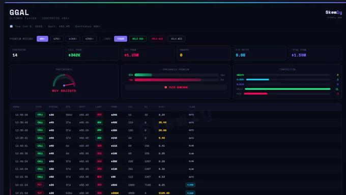Viewport: 346px width, 195px height.
Task: Click the 7188 open interest cell
Action: tap(148, 185)
